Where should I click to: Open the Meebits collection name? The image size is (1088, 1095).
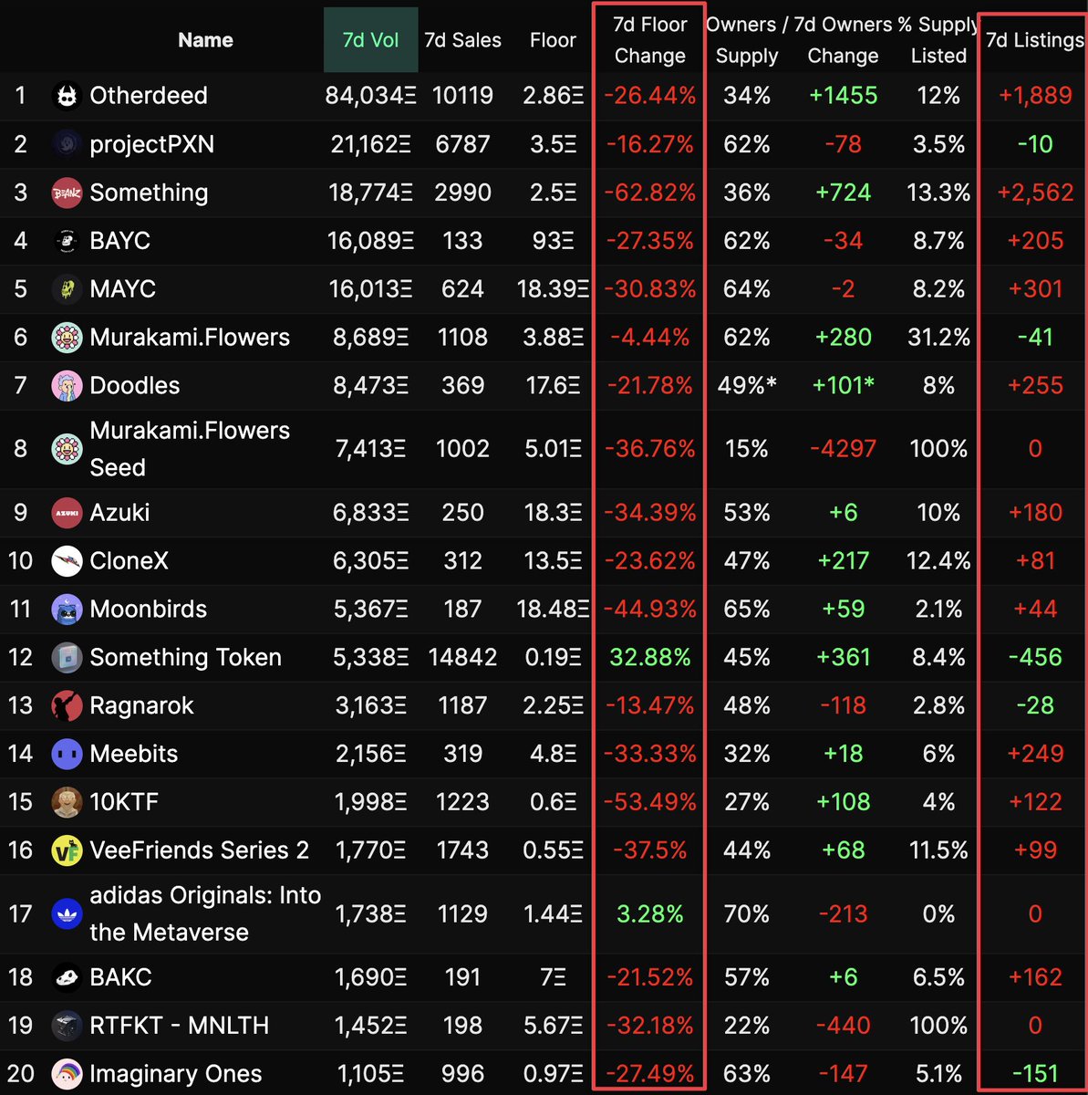(x=134, y=755)
